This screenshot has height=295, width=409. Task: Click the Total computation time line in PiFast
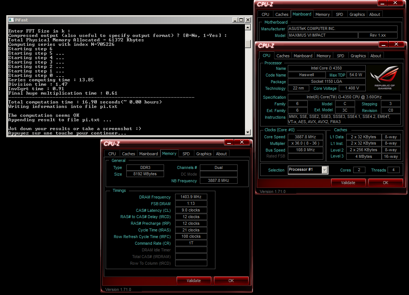[85, 102]
